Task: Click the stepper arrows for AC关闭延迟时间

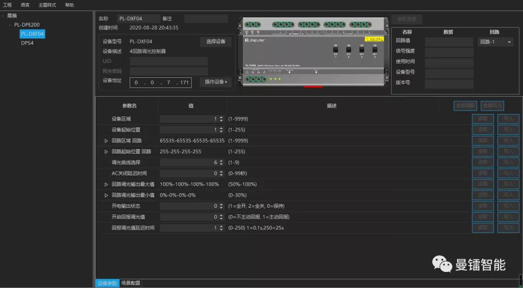Action: 221,173
